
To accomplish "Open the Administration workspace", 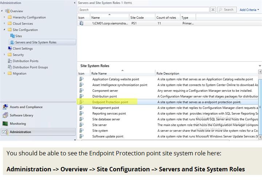I will [20, 132].
